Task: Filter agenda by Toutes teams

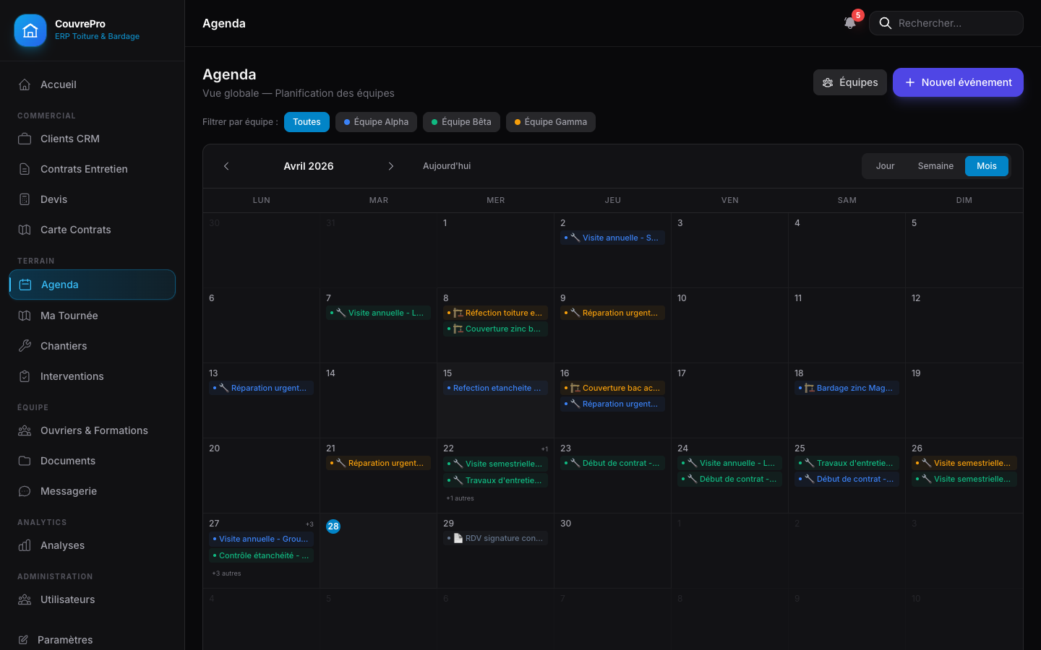Action: [307, 122]
